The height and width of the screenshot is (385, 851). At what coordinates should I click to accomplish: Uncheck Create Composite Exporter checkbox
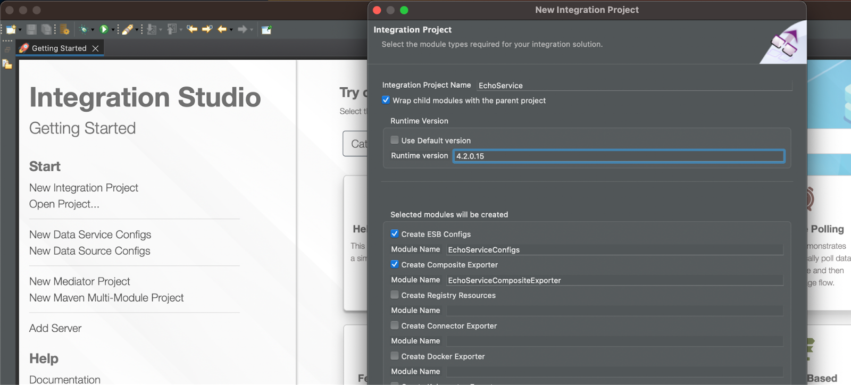click(x=395, y=264)
